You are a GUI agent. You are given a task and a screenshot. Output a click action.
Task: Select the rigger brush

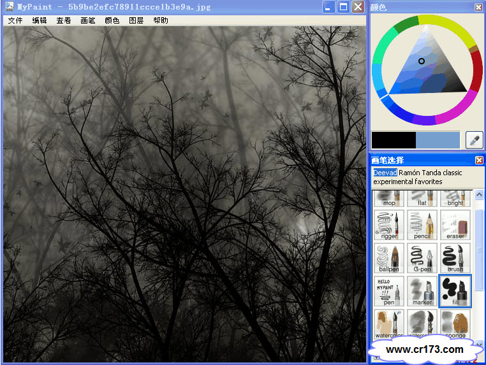(388, 225)
